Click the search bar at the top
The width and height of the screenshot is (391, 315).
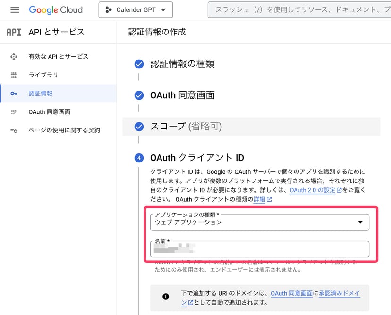pos(299,10)
